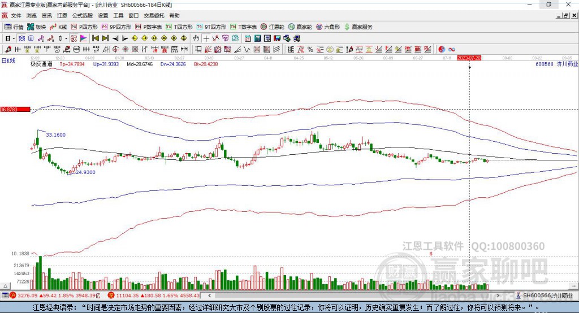Select the red pencil drawing tool

click(8, 49)
